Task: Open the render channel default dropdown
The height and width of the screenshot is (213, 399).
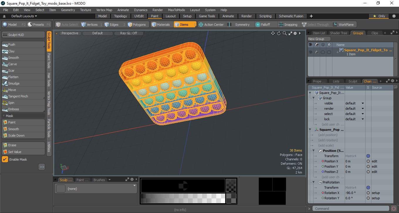Action: click(355, 109)
